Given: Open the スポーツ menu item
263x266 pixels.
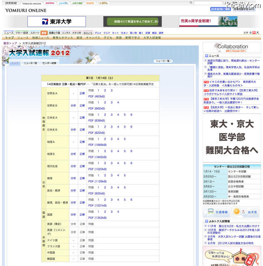Looking at the screenshot, I should pos(35,33).
